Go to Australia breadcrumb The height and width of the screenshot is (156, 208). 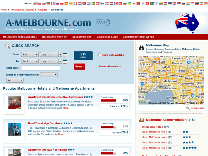(42, 10)
